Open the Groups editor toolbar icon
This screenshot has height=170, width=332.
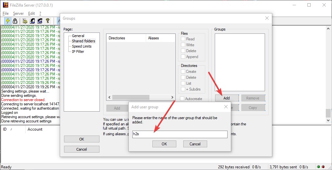(40, 21)
